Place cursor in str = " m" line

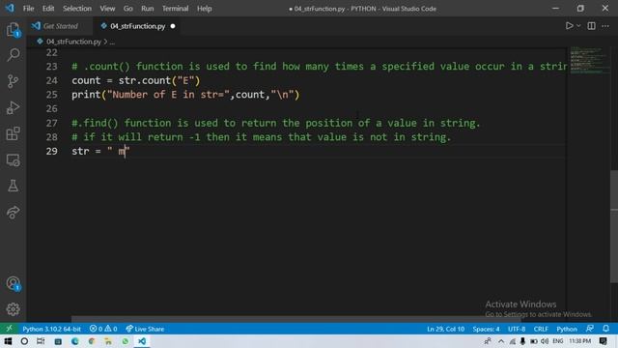[100, 151]
